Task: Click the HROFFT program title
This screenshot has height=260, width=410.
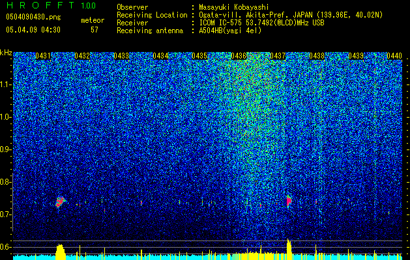Action: click(x=40, y=5)
